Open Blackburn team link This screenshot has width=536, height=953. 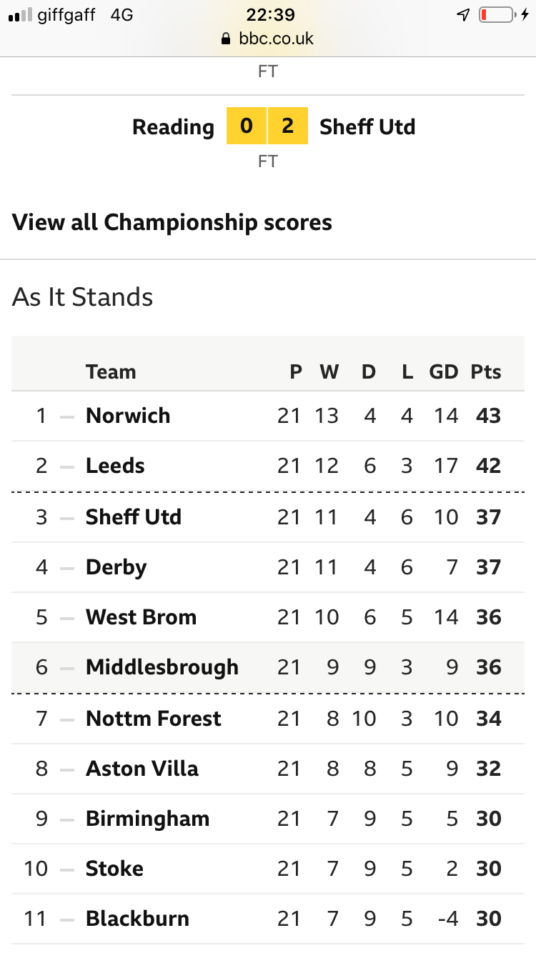(x=137, y=919)
